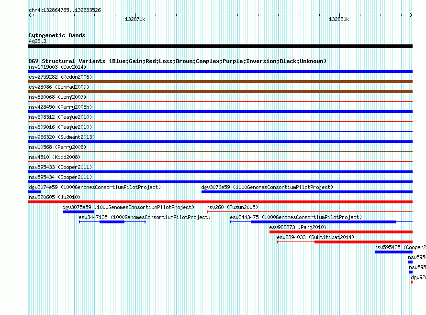Open the nsv508312 (Teague2010) label
426x315 pixels.
coord(60,117)
